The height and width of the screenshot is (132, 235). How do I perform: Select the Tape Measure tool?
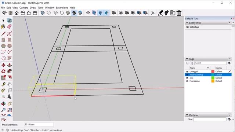click(3, 84)
